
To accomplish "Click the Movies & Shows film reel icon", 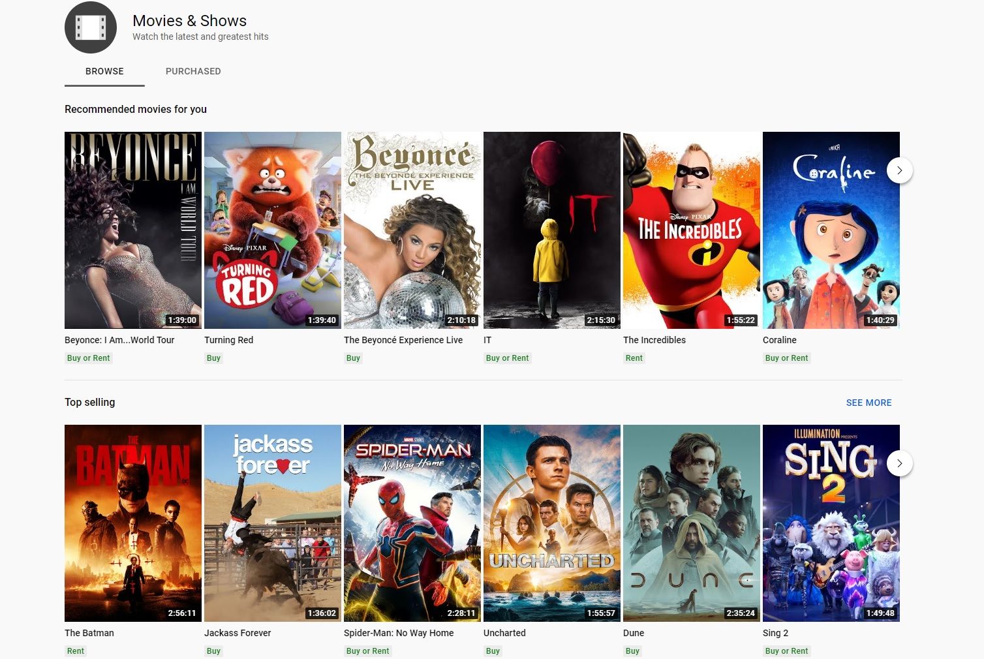I will coord(91,27).
